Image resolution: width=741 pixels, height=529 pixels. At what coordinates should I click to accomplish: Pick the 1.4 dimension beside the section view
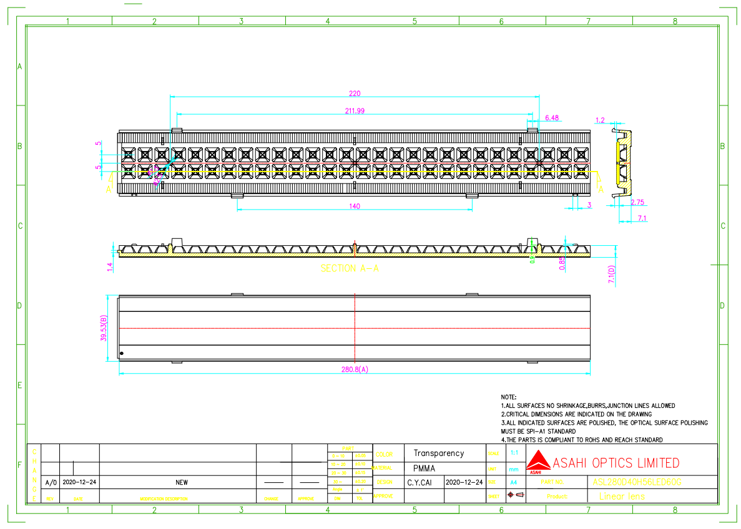pos(110,267)
